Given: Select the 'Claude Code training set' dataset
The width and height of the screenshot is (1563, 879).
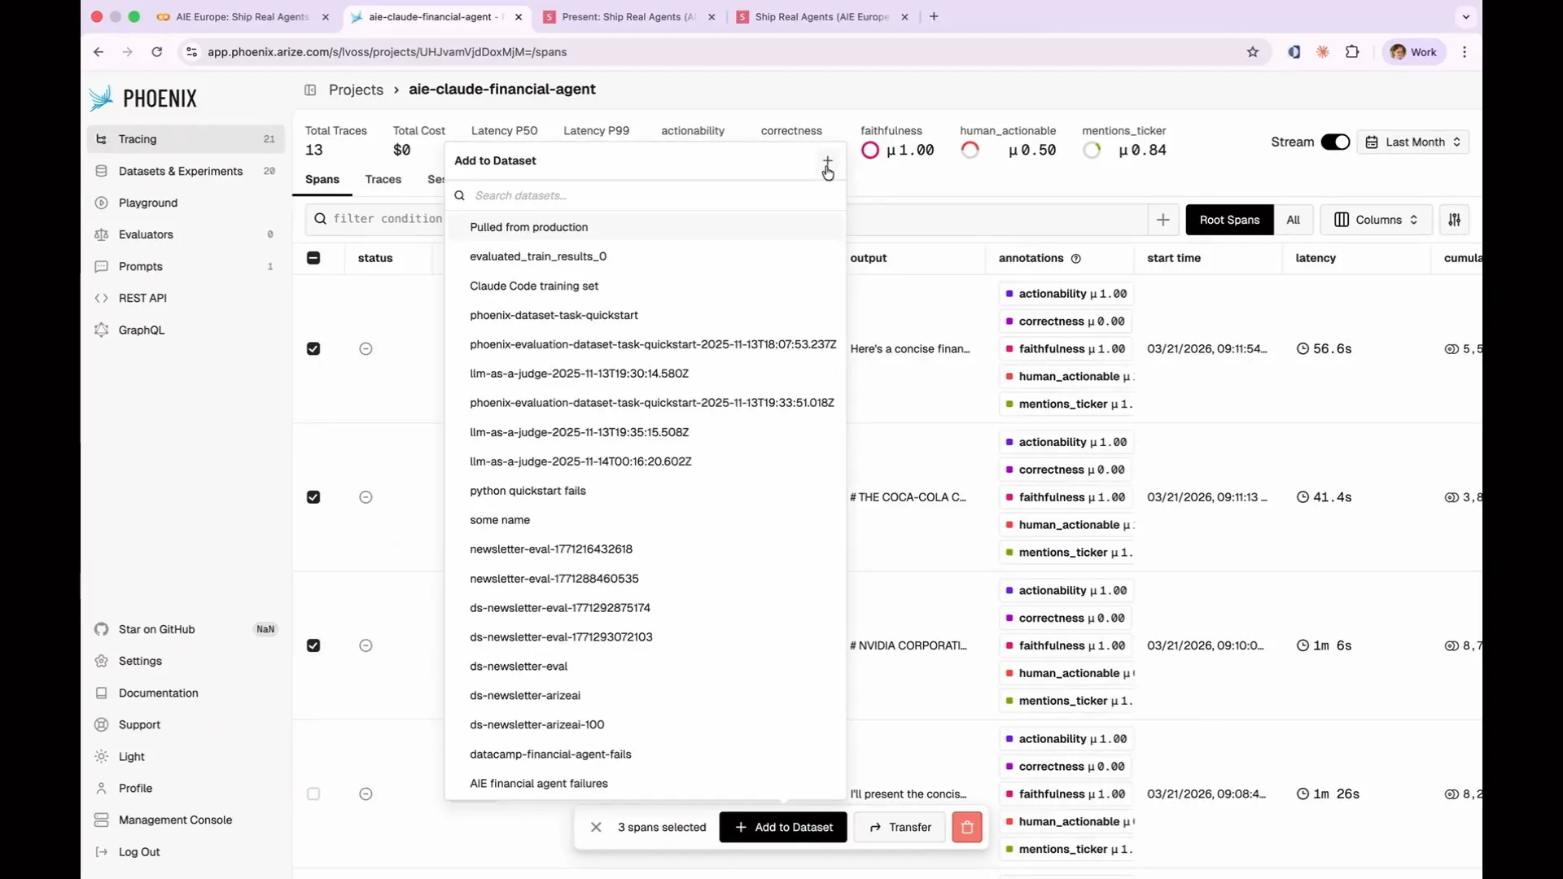Looking at the screenshot, I should click(646, 286).
